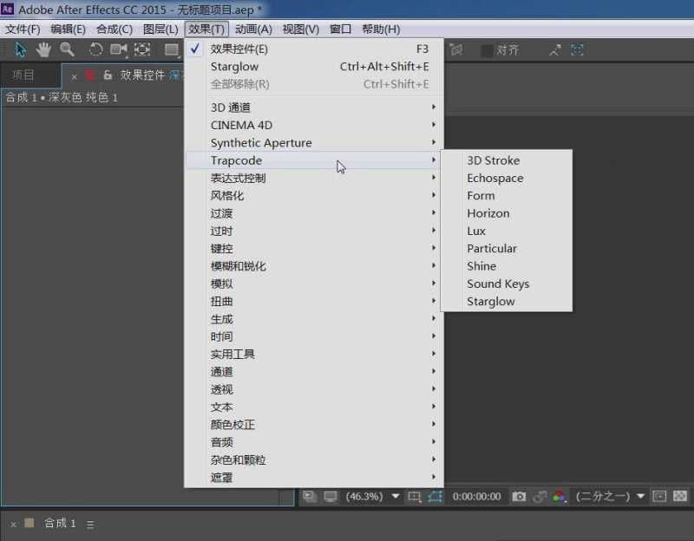Select Particular from the Trapcode submenu
The width and height of the screenshot is (694, 541).
click(492, 249)
